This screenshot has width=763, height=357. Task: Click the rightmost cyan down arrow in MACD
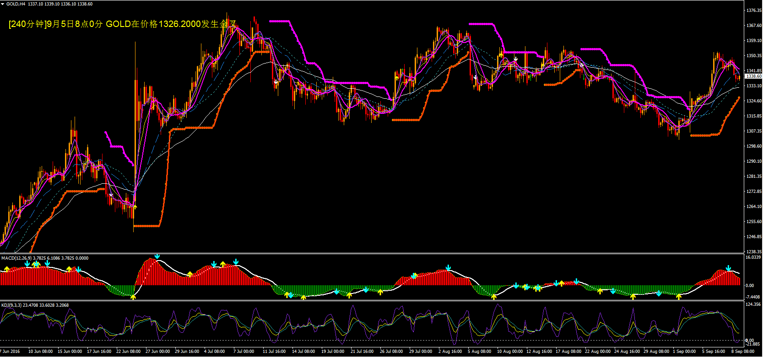[728, 268]
